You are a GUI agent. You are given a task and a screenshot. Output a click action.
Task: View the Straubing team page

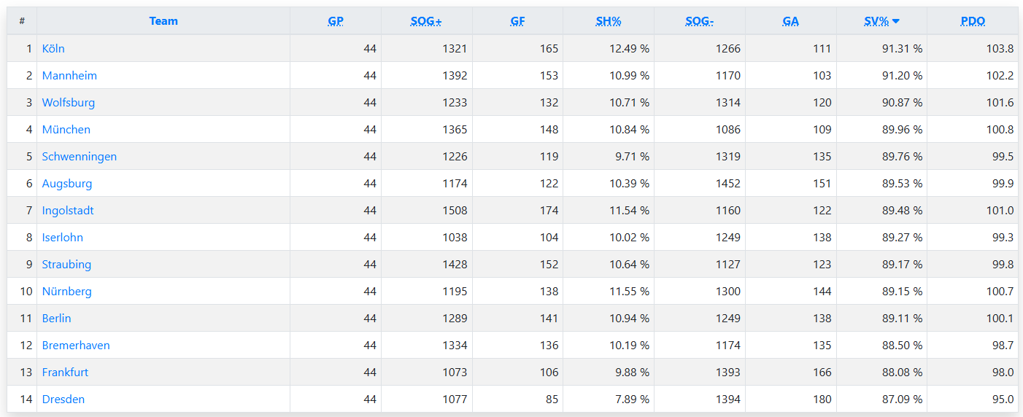tap(66, 265)
